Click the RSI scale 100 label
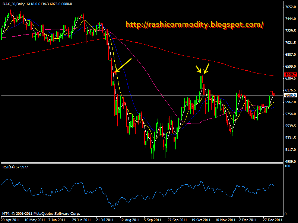Viewport: 298px width, 223px height. pyautogui.click(x=288, y=166)
